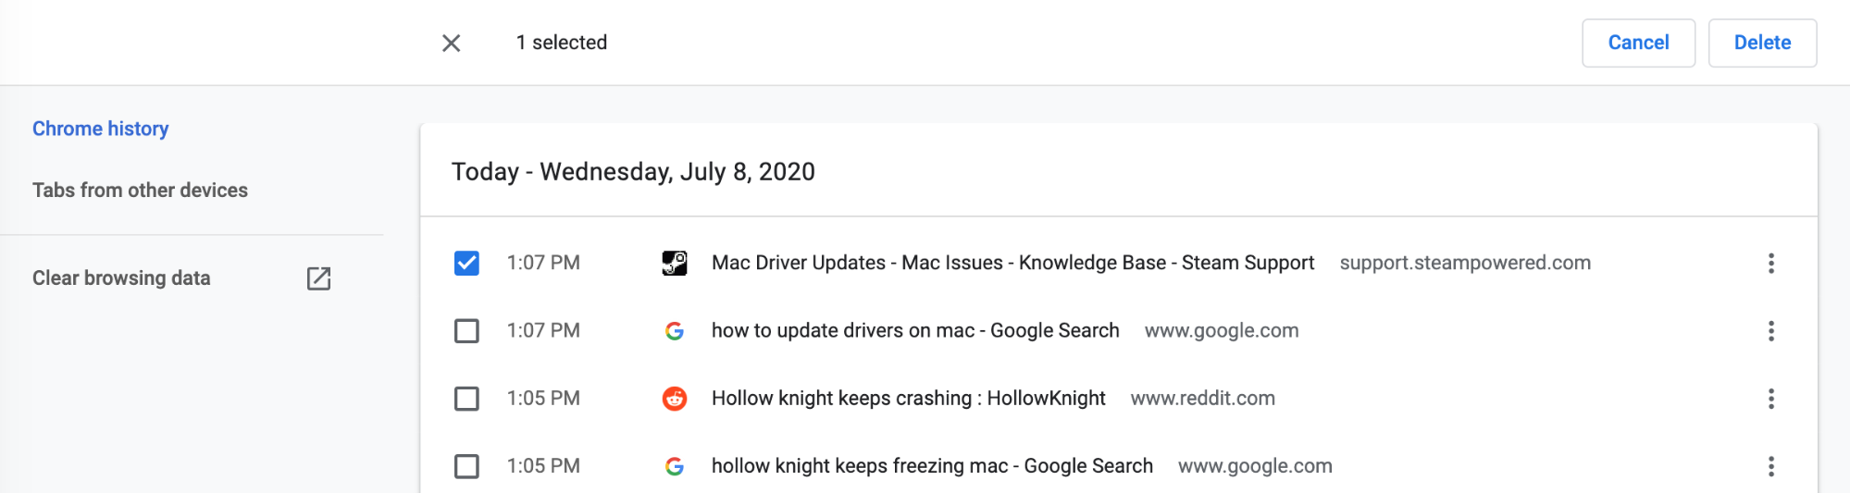Open more actions for update drivers Google search

click(1770, 331)
